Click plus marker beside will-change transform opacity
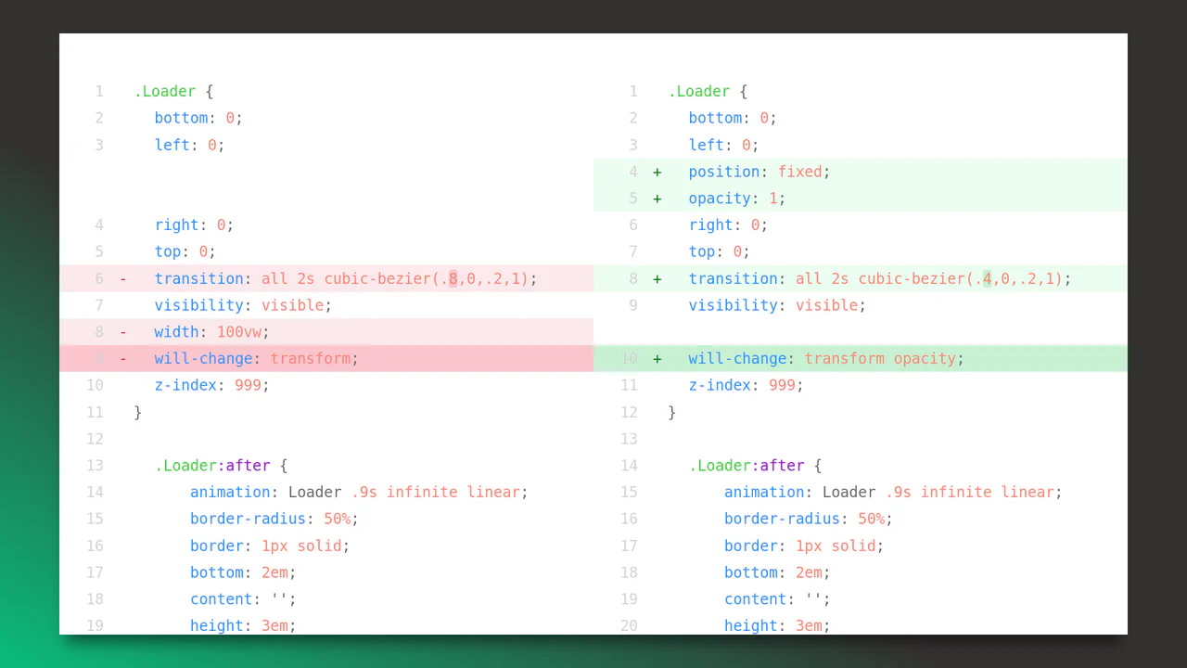 coord(657,359)
